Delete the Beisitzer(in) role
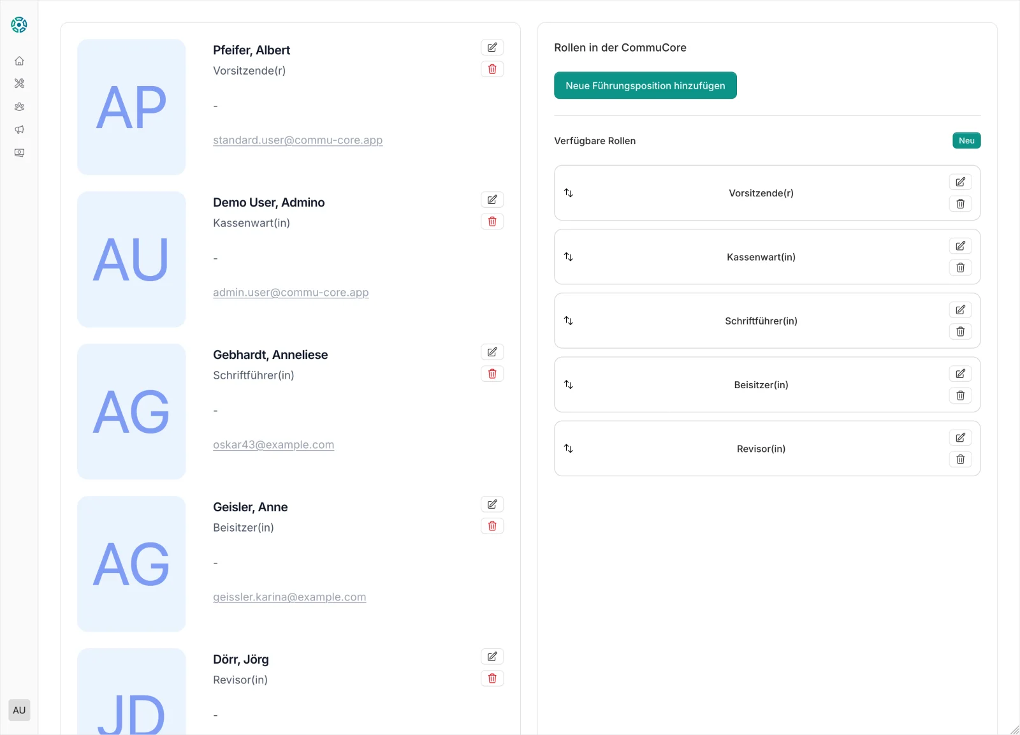This screenshot has height=735, width=1020. [x=960, y=396]
